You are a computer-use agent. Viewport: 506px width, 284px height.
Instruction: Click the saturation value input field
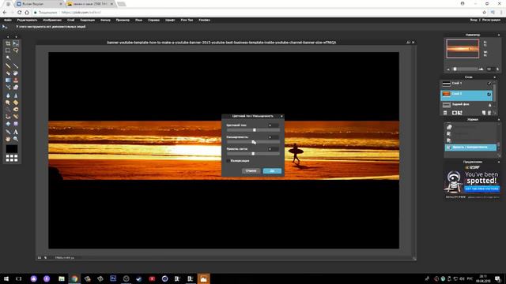[274, 137]
